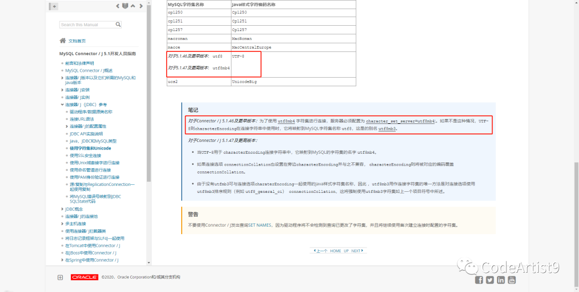Click the Java样式字符编码名称 column header
The height and width of the screenshot is (292, 579).
[x=294, y=4]
